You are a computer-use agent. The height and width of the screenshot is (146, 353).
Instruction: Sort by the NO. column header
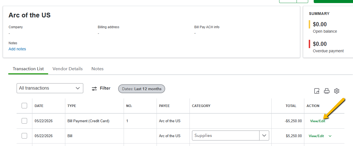(129, 106)
